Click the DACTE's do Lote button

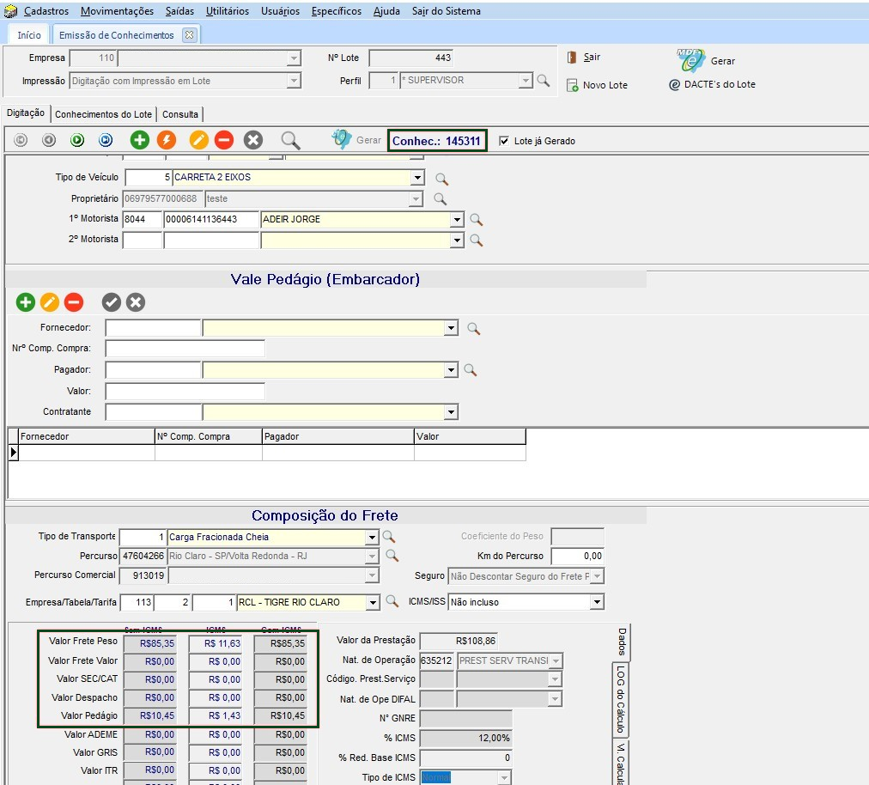pyautogui.click(x=712, y=84)
